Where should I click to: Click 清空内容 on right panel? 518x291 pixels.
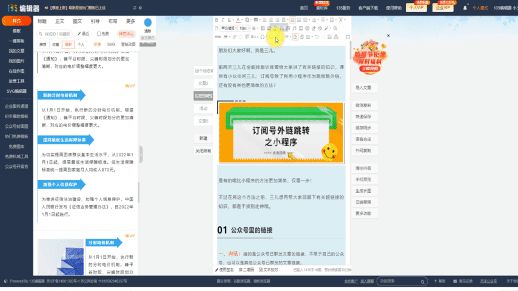pyautogui.click(x=363, y=168)
